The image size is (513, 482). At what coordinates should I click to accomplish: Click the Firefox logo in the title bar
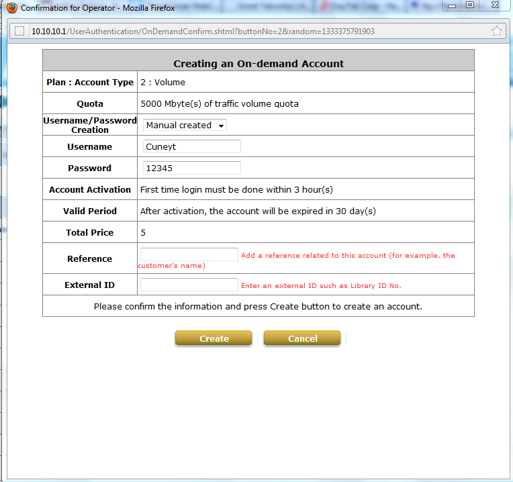pyautogui.click(x=11, y=9)
